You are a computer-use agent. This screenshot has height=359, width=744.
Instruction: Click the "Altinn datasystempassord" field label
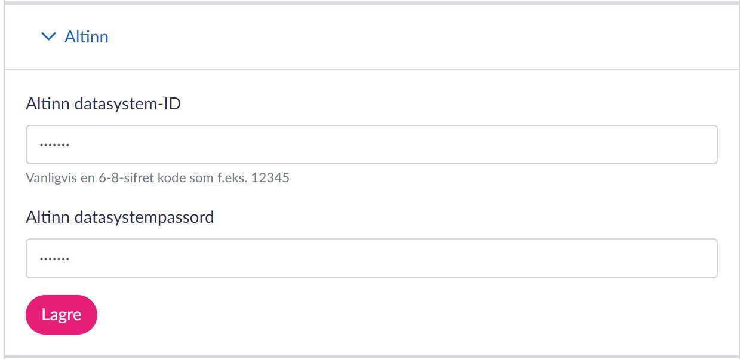[x=119, y=217]
